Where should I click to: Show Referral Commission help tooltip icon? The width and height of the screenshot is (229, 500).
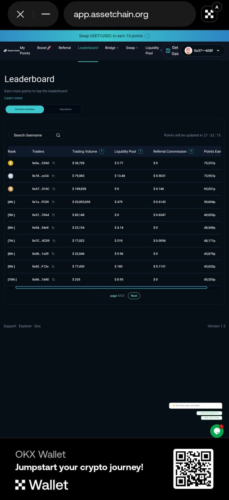(x=191, y=151)
